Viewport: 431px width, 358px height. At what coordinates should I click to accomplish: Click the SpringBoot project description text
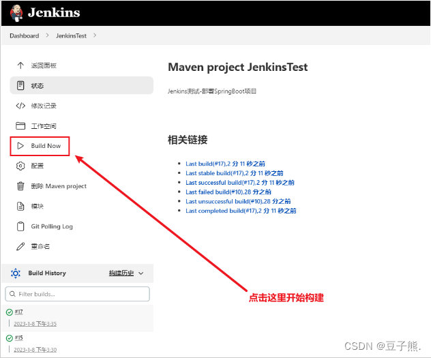pos(212,91)
